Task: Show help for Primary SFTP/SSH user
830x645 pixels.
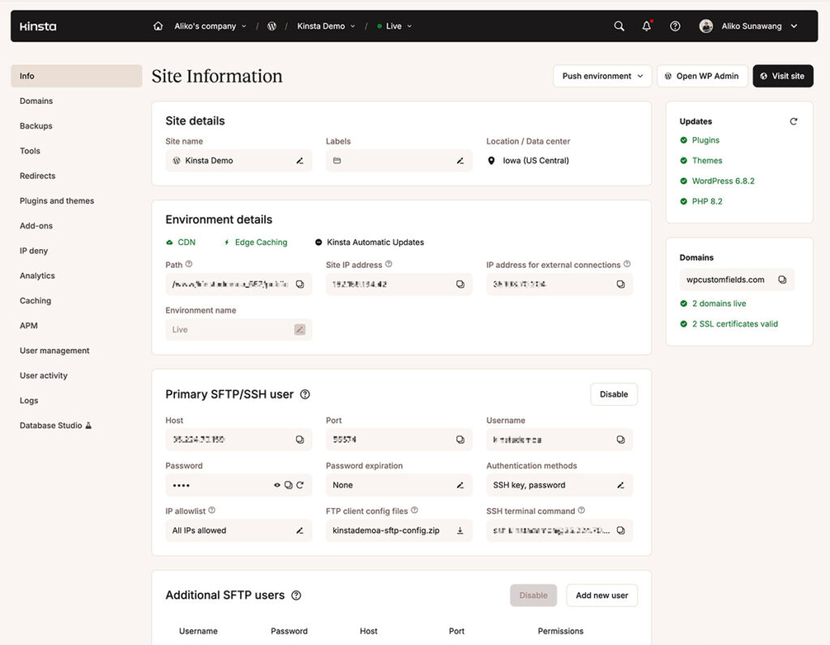Action: pyautogui.click(x=305, y=394)
